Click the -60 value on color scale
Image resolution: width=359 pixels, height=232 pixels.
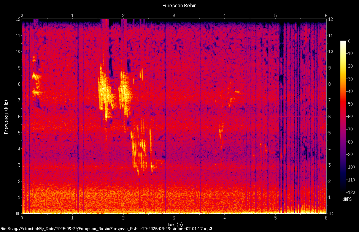pos(349,117)
